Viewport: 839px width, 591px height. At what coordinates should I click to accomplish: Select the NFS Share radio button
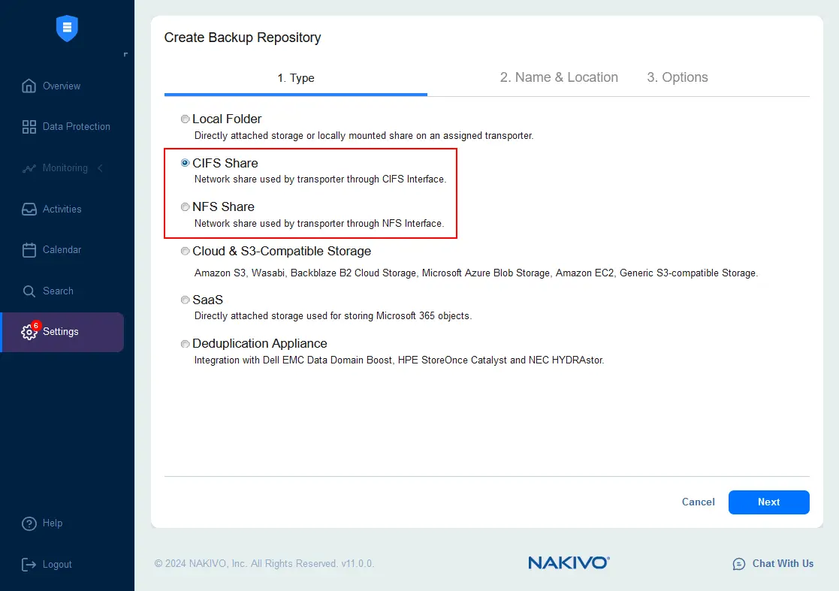click(185, 207)
